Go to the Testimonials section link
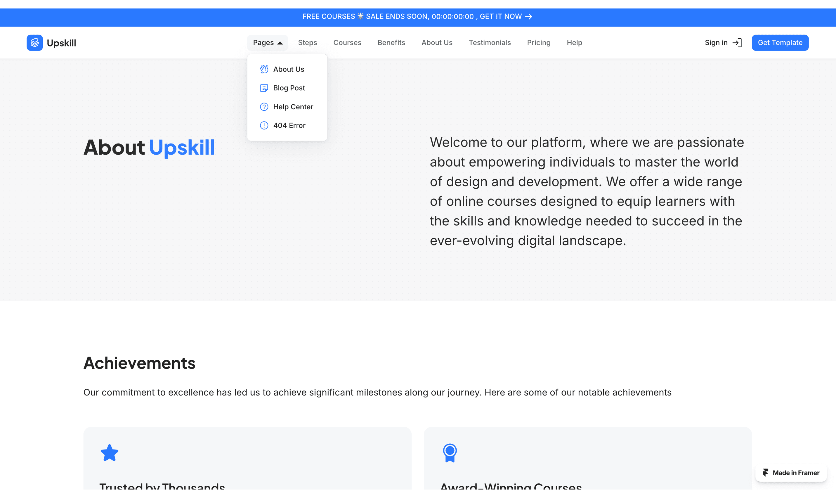Viewport: 836px width, 498px height. pos(490,43)
